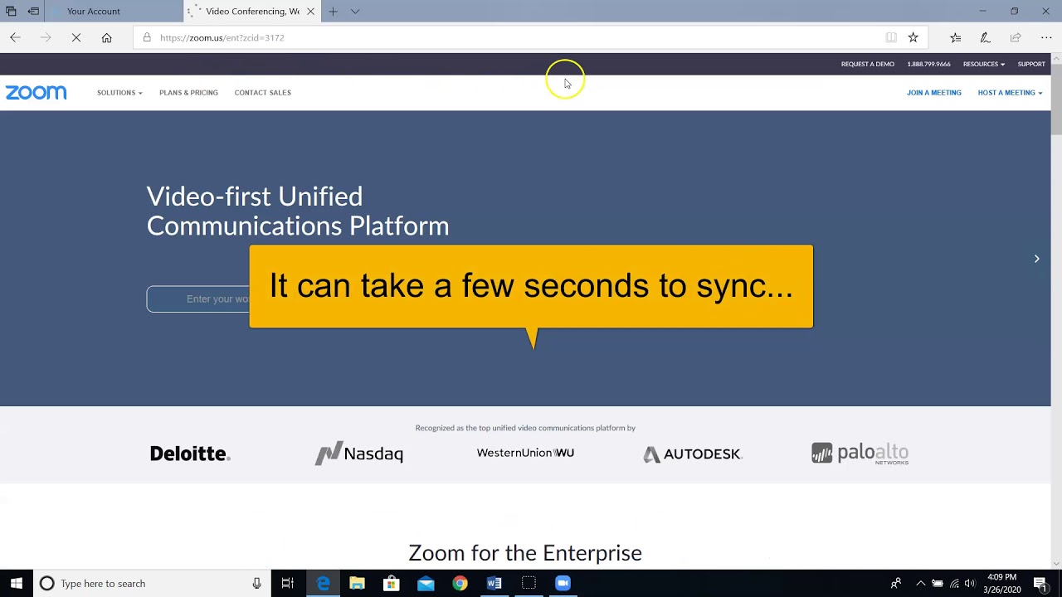Click the Western Union logo
Screen dimensions: 1062x597
[x=525, y=453]
